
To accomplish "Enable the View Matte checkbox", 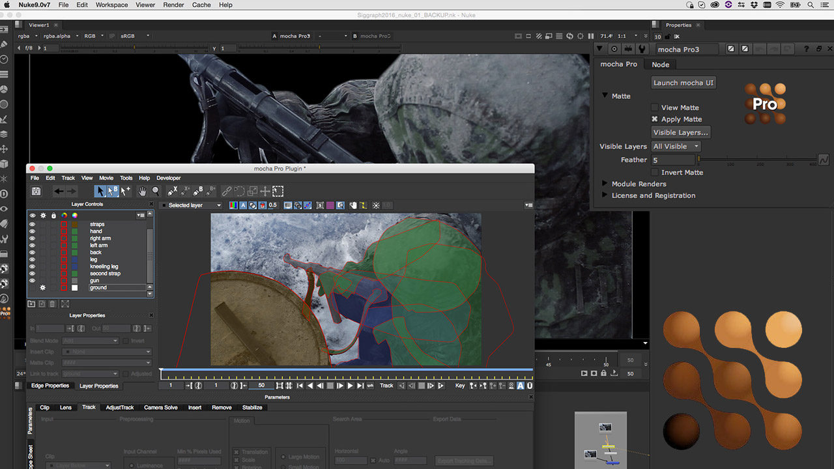I will point(655,107).
